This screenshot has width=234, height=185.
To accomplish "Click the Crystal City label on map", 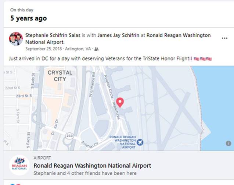I will click(x=60, y=76).
